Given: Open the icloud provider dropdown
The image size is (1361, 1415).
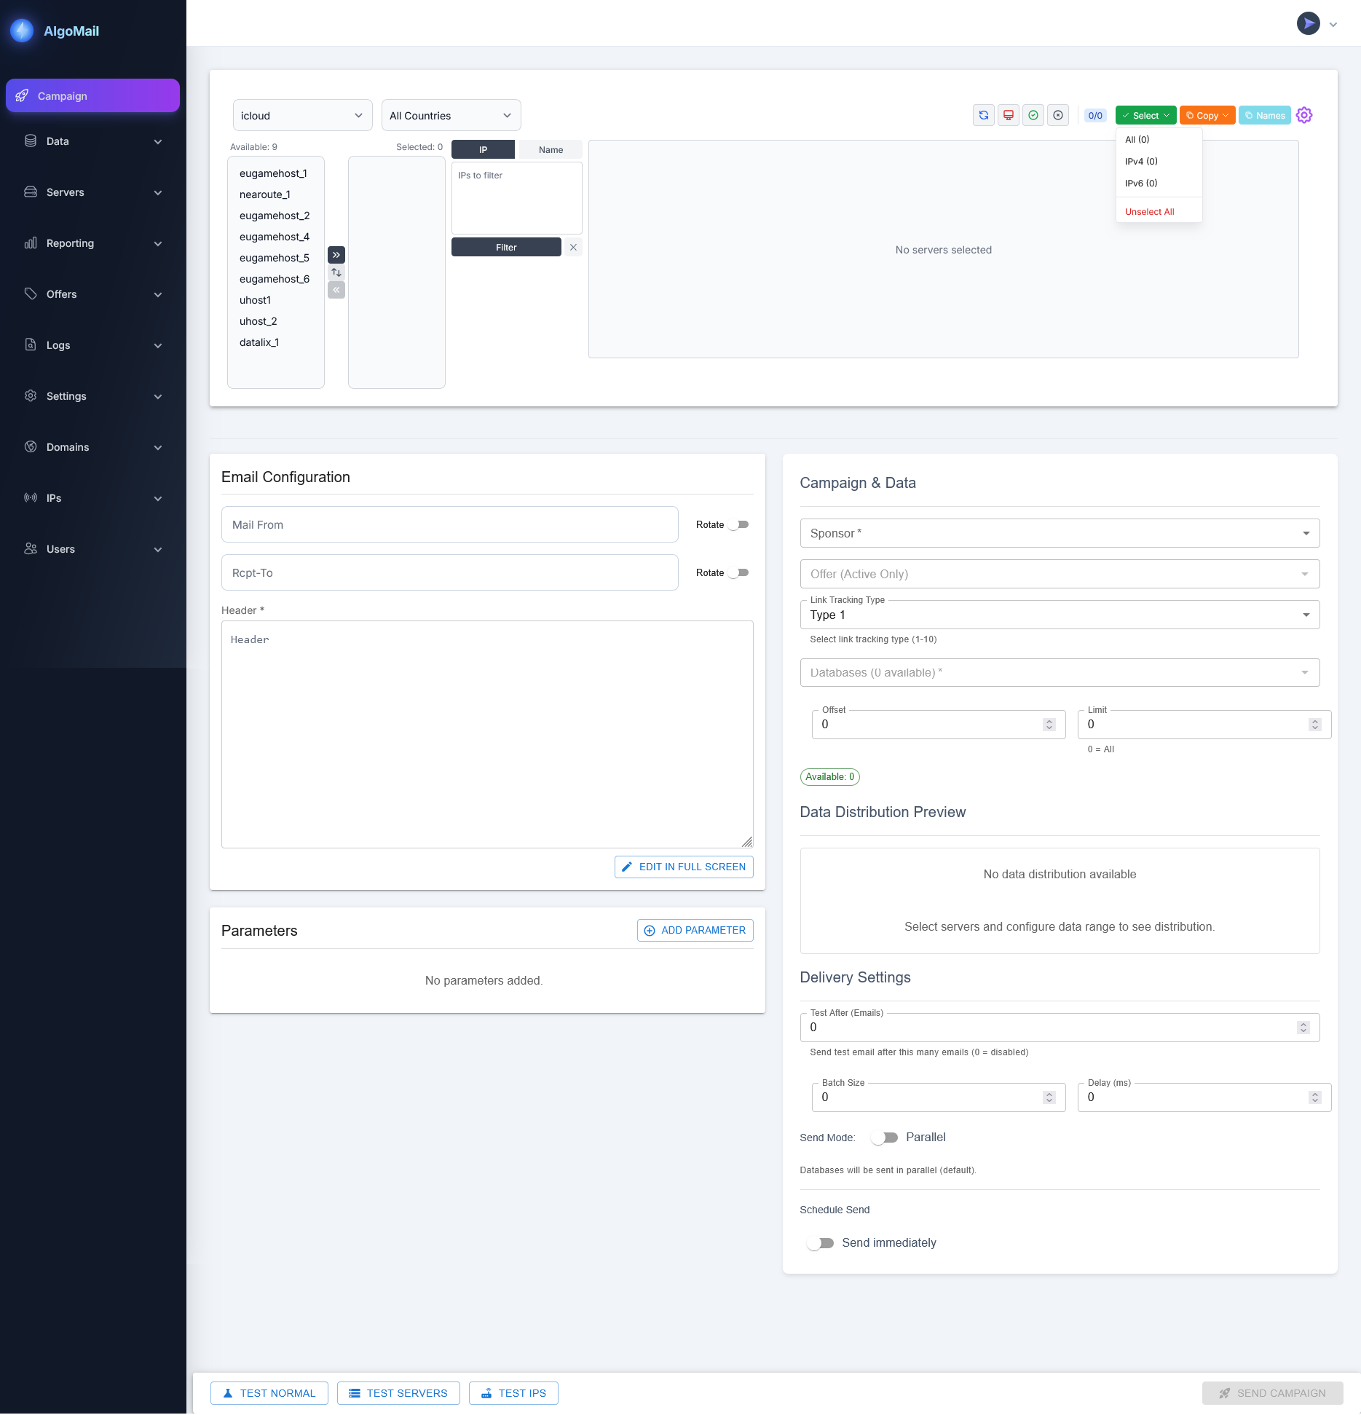Looking at the screenshot, I should 302,115.
